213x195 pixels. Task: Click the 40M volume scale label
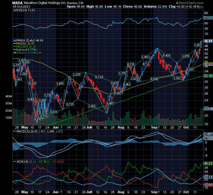[9, 96]
